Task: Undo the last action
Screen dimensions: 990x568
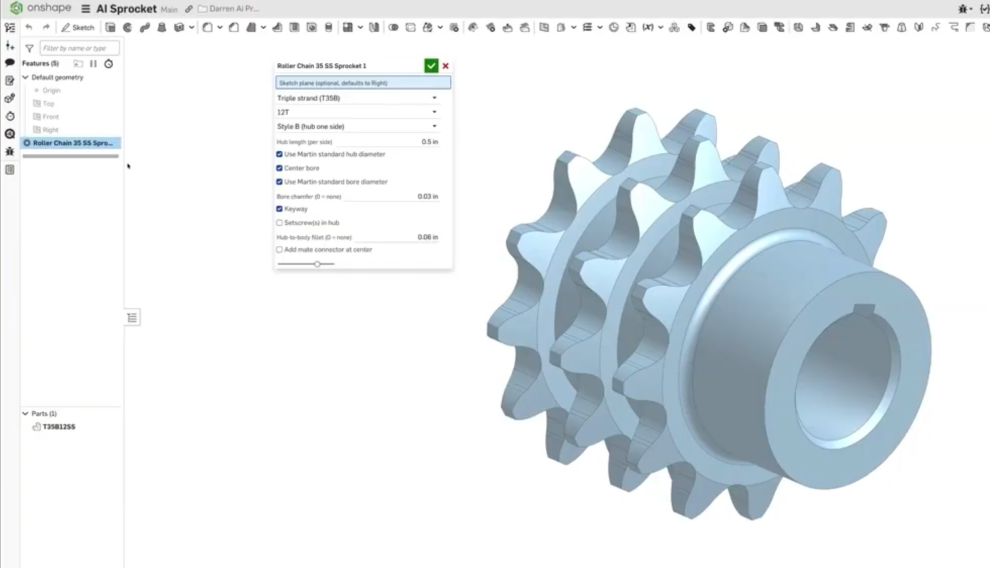Action: tap(29, 27)
